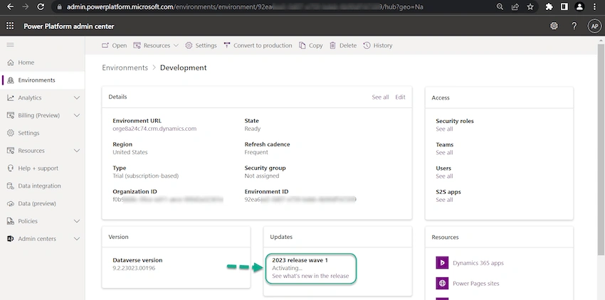The width and height of the screenshot is (605, 300).
Task: Copy the environment
Action: pos(311,45)
